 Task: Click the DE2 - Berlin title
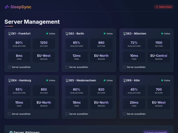click(x=76, y=33)
